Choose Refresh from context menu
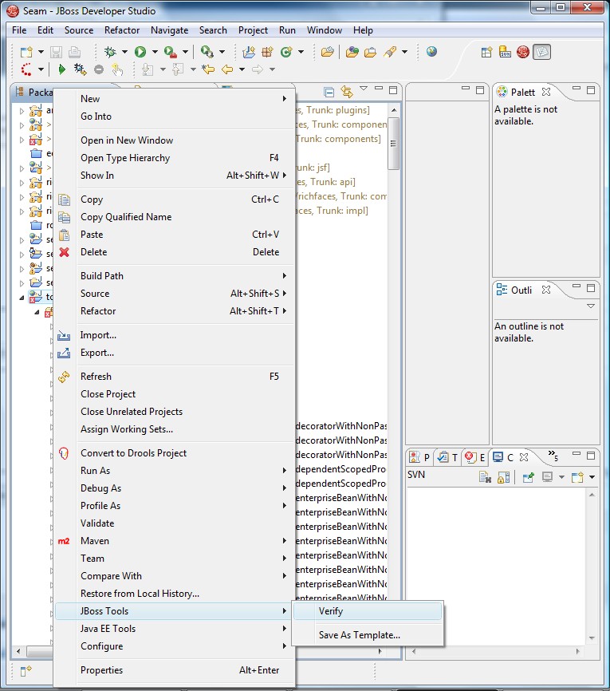The height and width of the screenshot is (691, 610). pyautogui.click(x=175, y=377)
